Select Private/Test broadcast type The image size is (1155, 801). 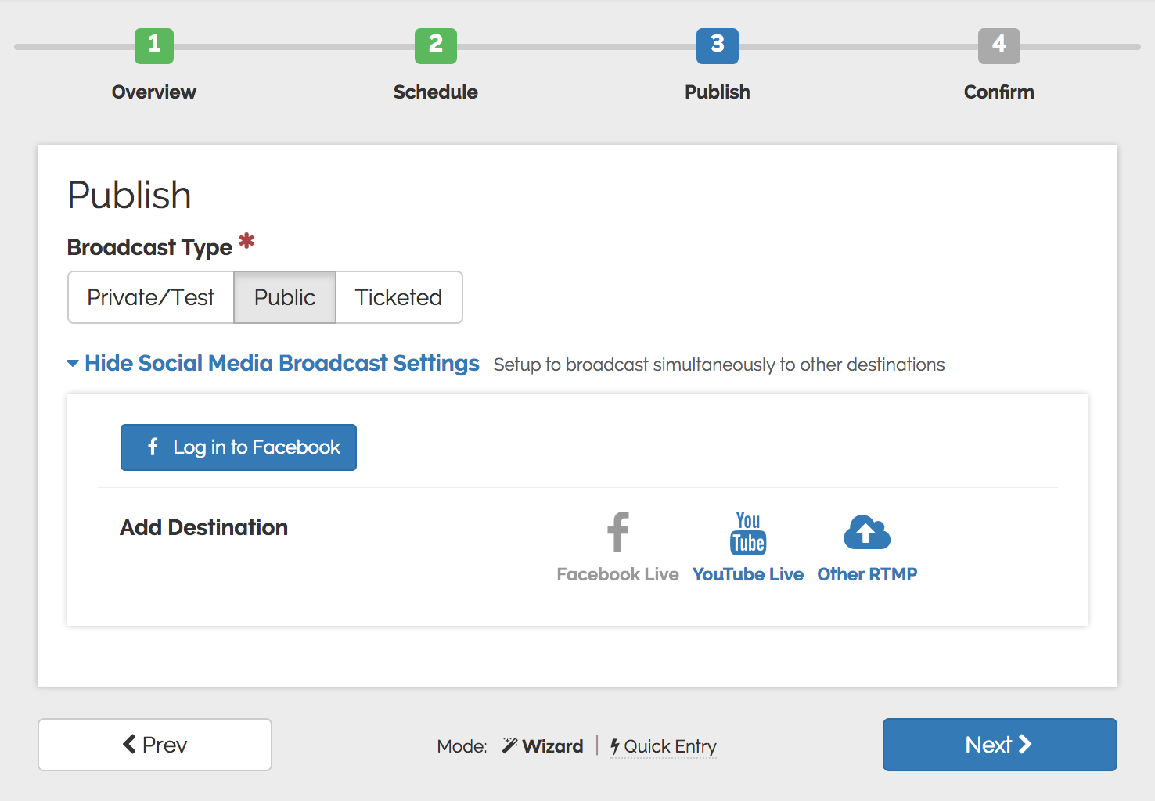(x=151, y=297)
